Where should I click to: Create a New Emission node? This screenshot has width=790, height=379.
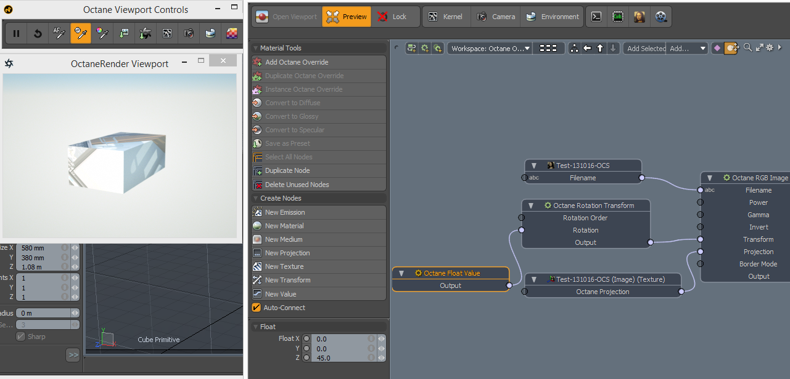319,212
